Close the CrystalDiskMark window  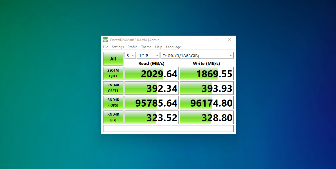coord(229,40)
